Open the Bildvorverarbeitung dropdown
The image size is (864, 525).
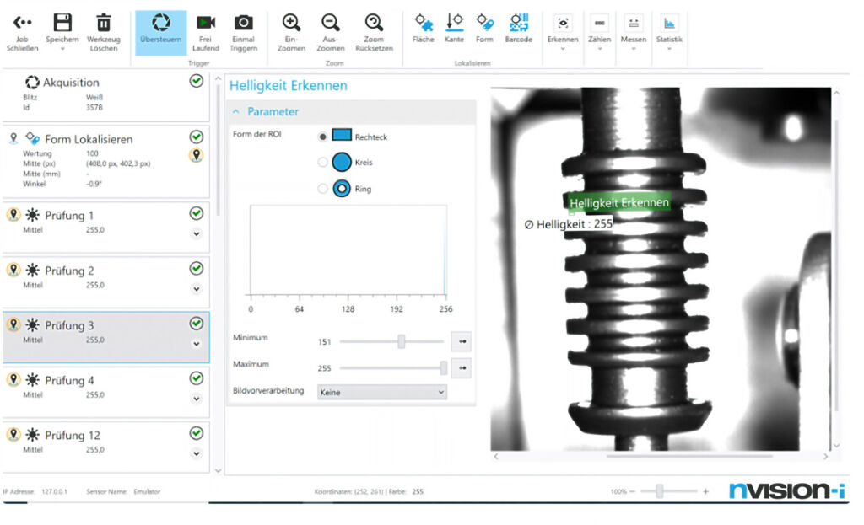click(381, 392)
